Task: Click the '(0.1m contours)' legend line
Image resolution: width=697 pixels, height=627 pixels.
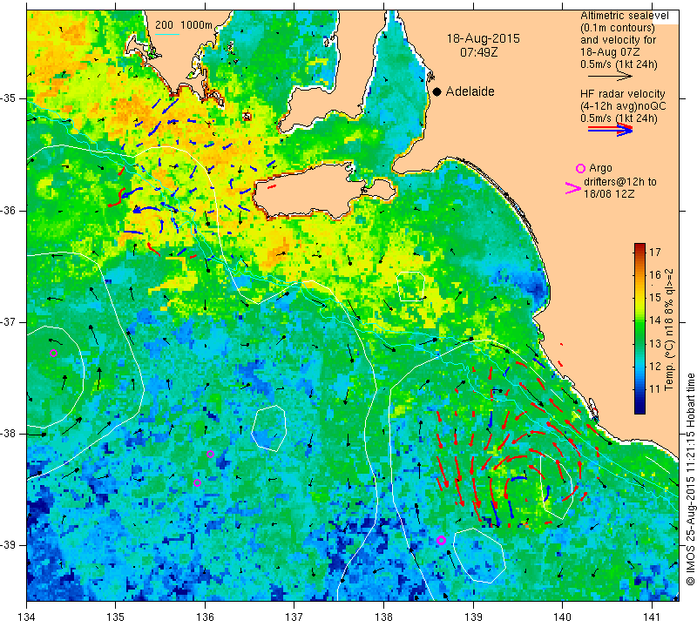Action: tap(618, 28)
